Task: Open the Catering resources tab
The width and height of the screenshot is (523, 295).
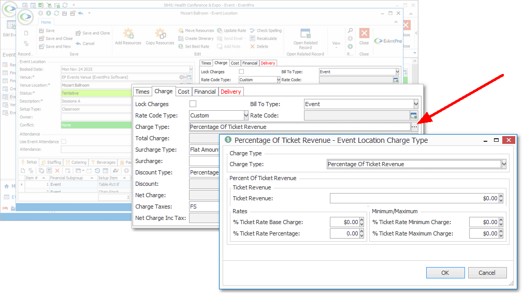Action: [77, 163]
